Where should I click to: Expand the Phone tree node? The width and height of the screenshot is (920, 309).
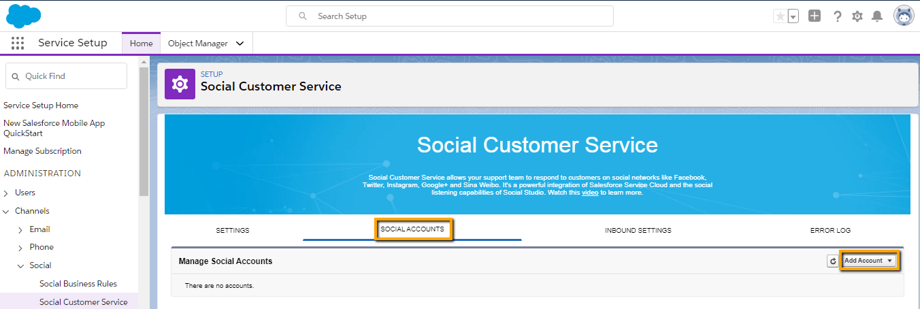point(20,248)
